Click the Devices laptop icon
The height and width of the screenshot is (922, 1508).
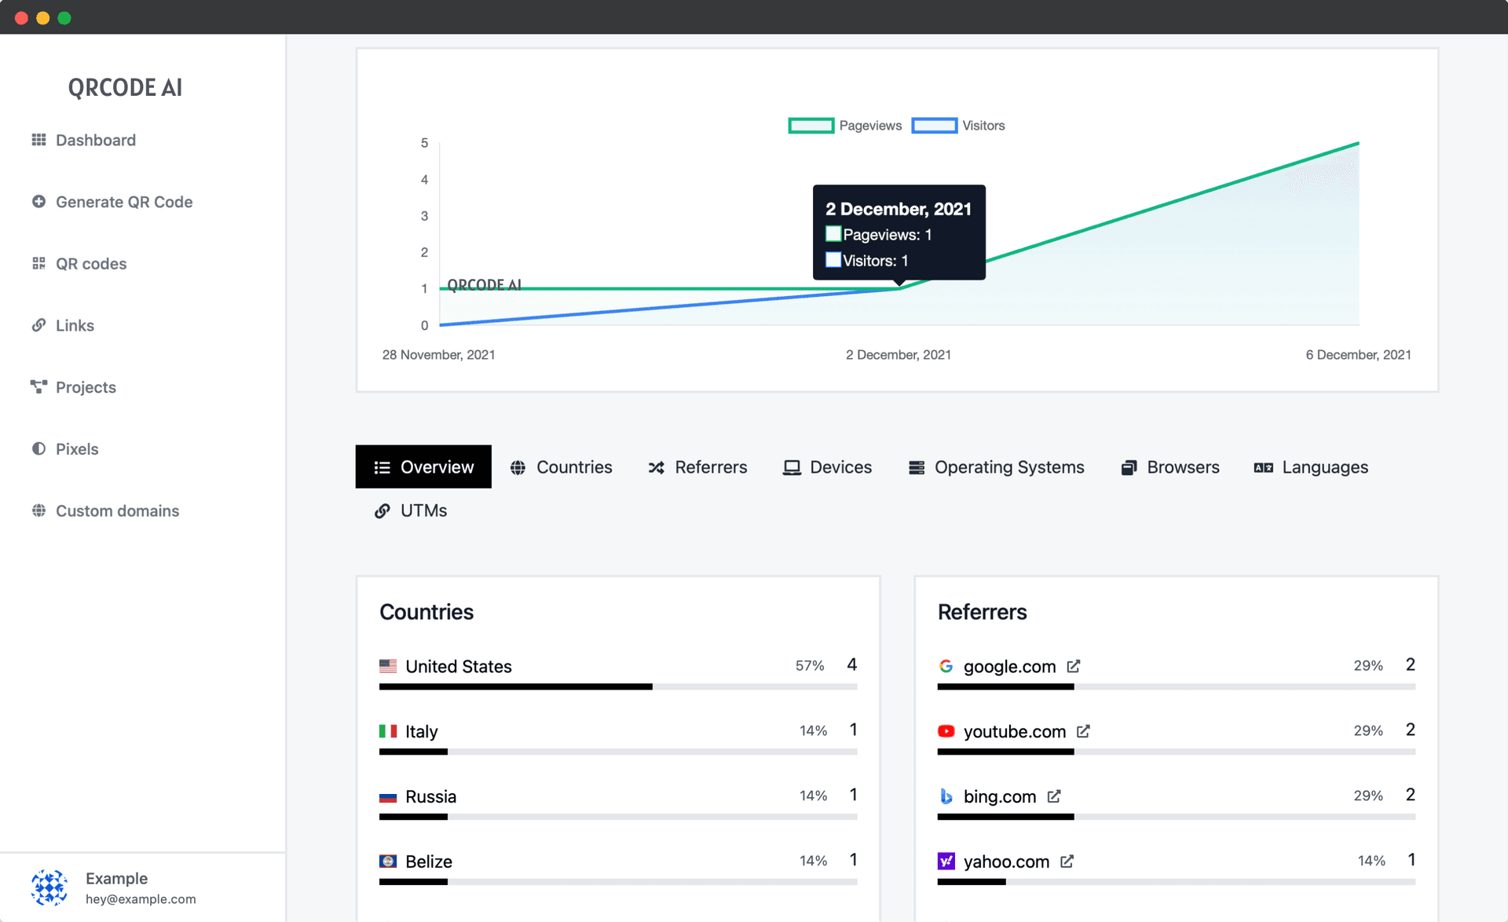pyautogui.click(x=792, y=468)
